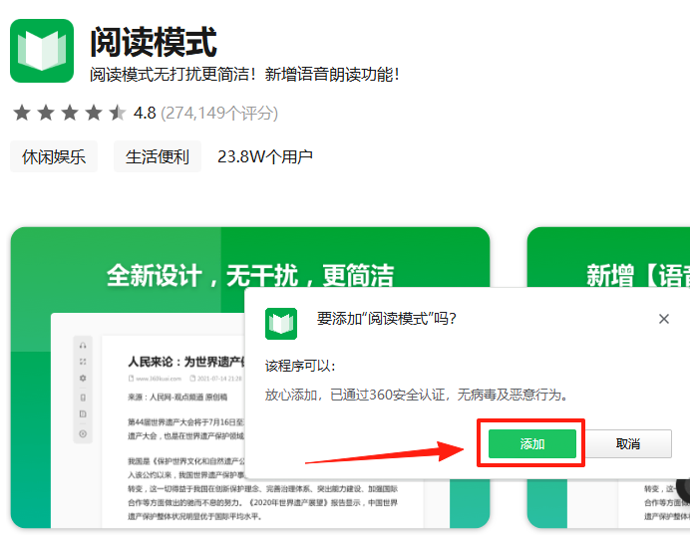The width and height of the screenshot is (690, 535).
Task: Click the small book icon in dialog
Action: click(x=281, y=324)
